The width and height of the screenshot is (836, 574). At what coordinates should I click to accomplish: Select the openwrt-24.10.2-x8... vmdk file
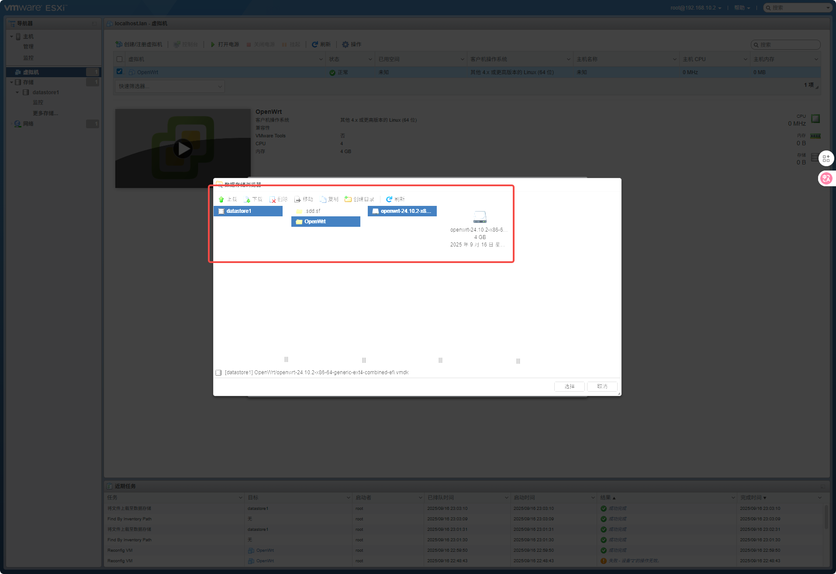(x=402, y=211)
